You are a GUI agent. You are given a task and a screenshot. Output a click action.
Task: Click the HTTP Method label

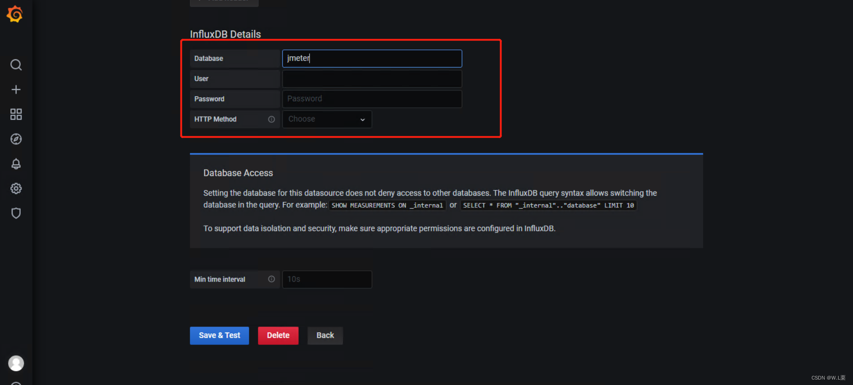pos(215,119)
